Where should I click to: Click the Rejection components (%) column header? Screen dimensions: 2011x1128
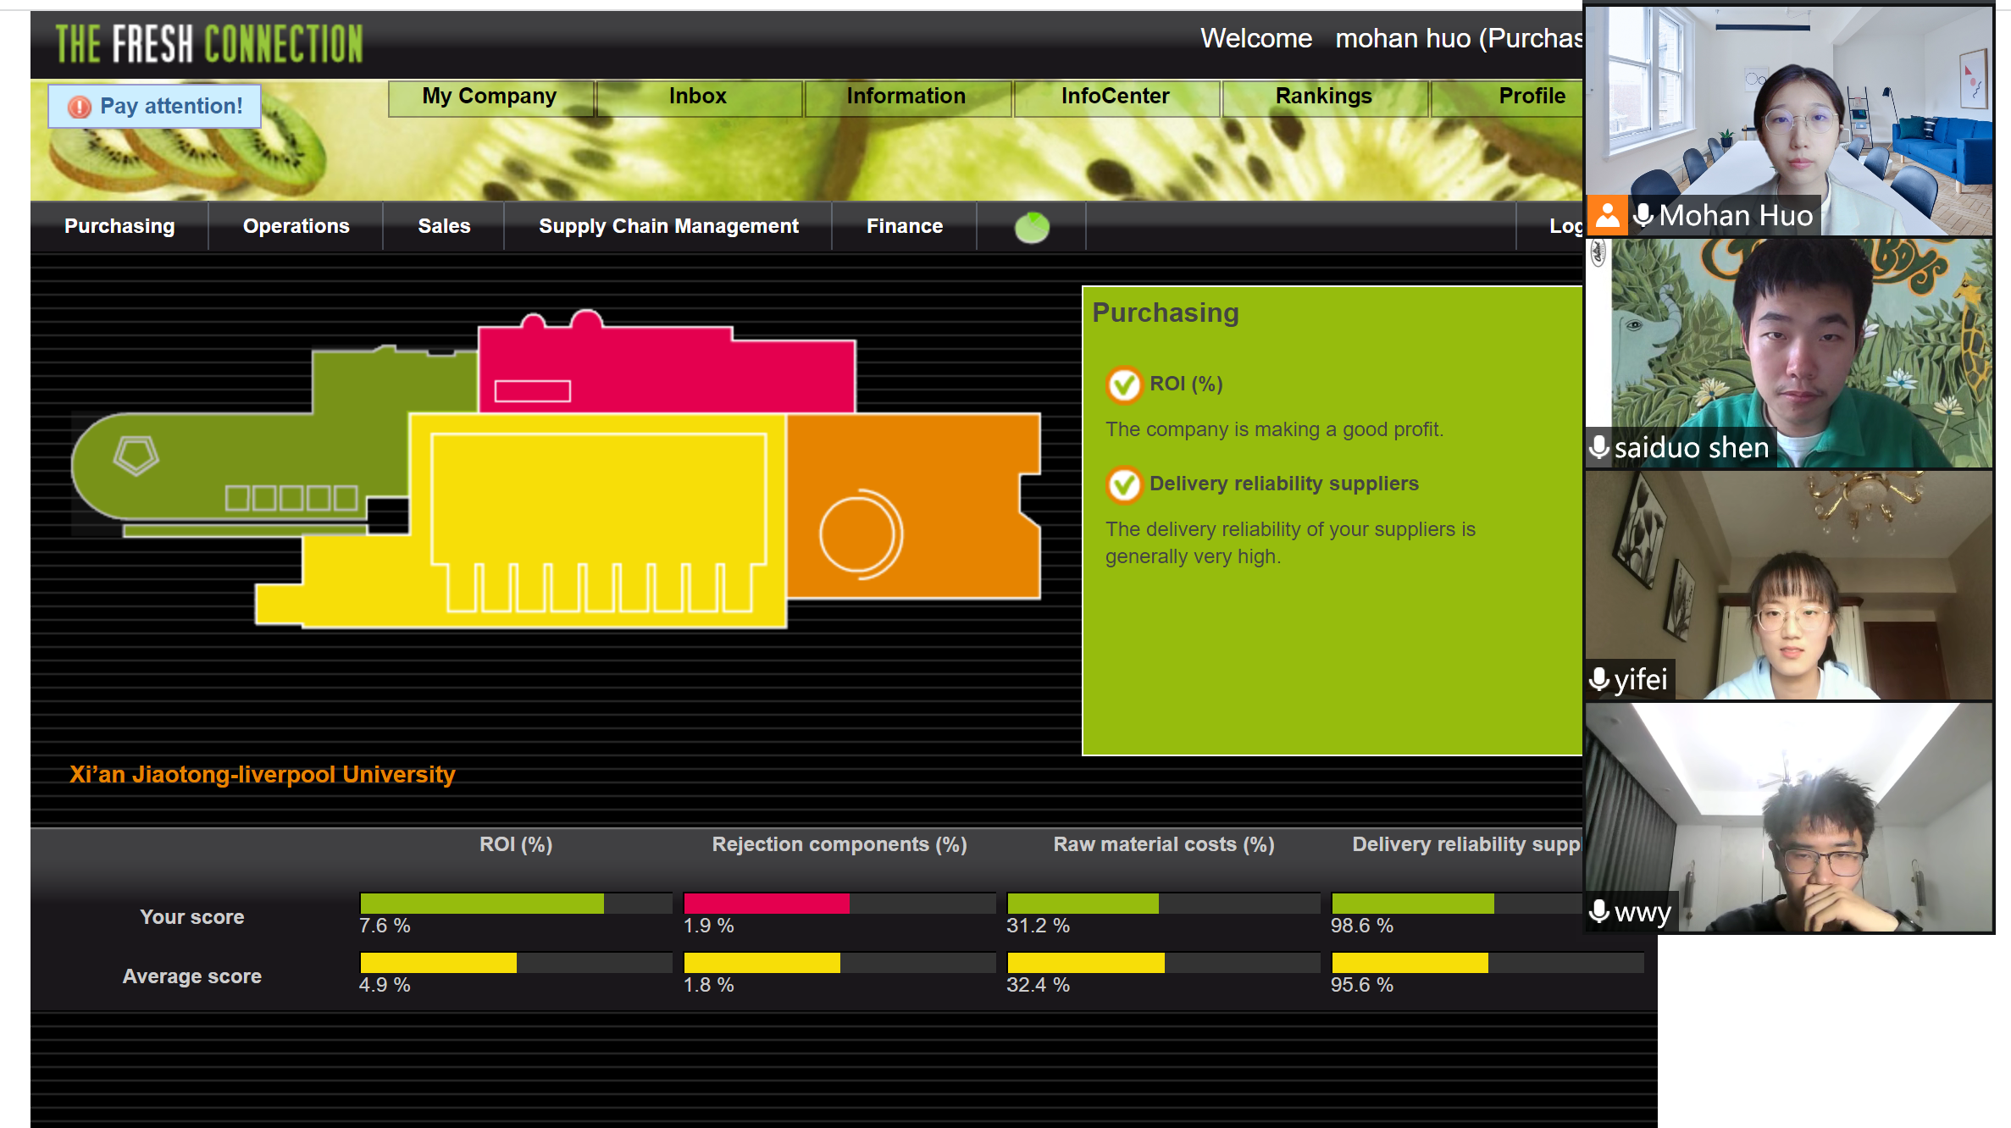tap(839, 844)
